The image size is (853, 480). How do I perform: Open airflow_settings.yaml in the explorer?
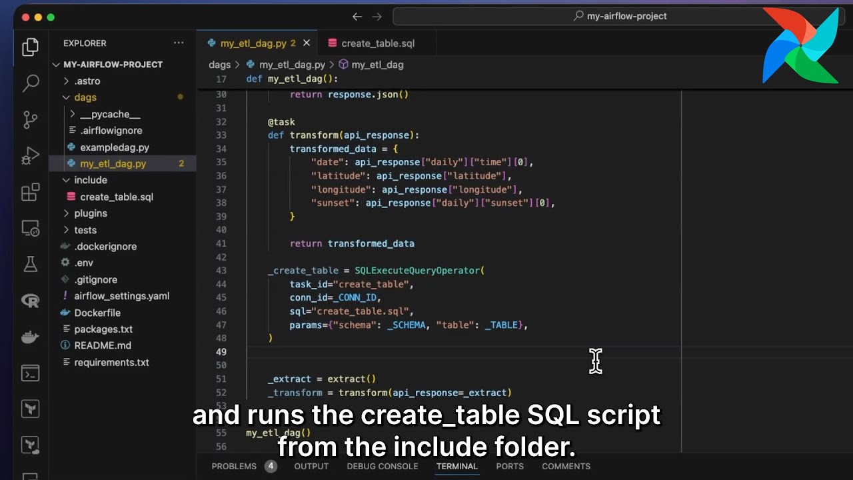[x=122, y=296]
